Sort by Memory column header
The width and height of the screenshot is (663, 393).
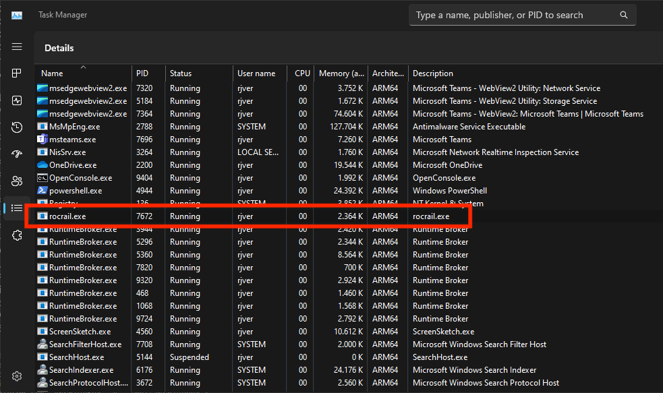point(343,73)
